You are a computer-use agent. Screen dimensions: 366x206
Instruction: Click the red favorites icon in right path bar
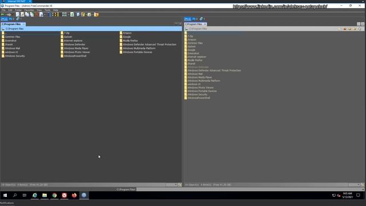(x=345, y=29)
